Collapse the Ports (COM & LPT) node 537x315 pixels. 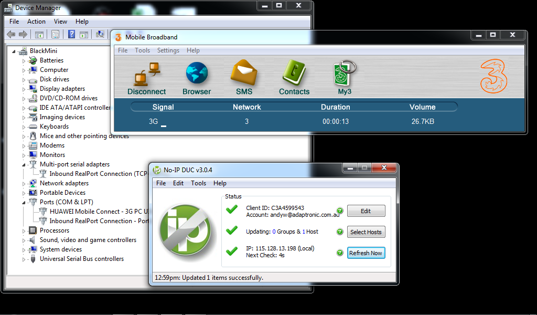click(x=24, y=203)
